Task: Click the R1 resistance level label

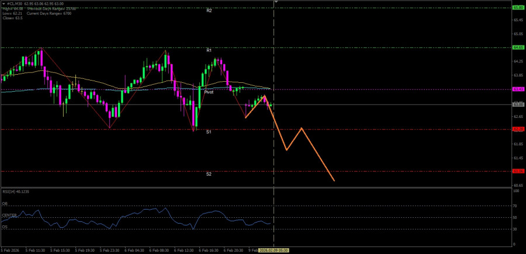Action: click(209, 51)
